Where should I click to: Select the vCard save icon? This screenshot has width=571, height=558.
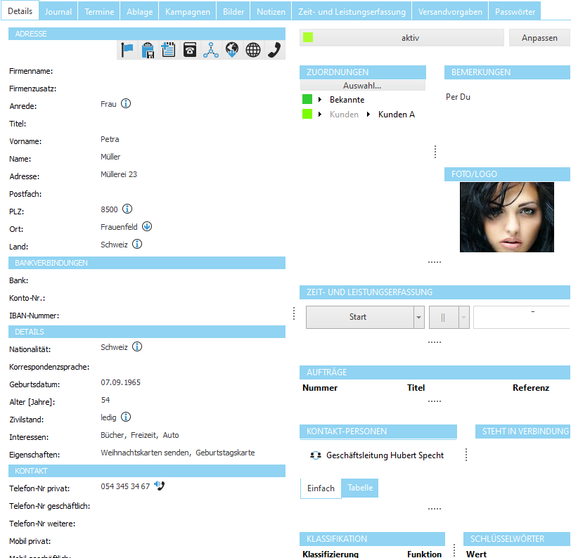click(x=148, y=51)
